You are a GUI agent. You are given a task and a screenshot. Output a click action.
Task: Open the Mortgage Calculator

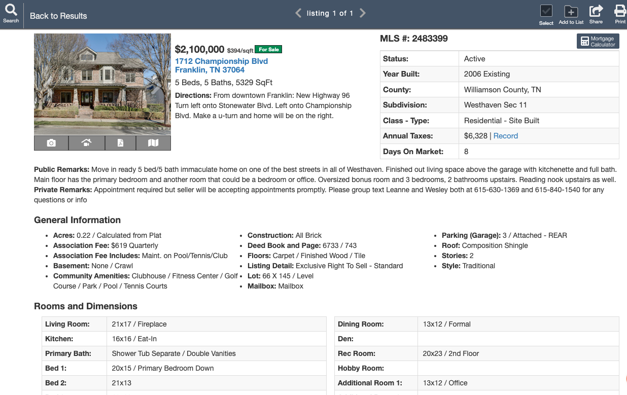(x=598, y=41)
